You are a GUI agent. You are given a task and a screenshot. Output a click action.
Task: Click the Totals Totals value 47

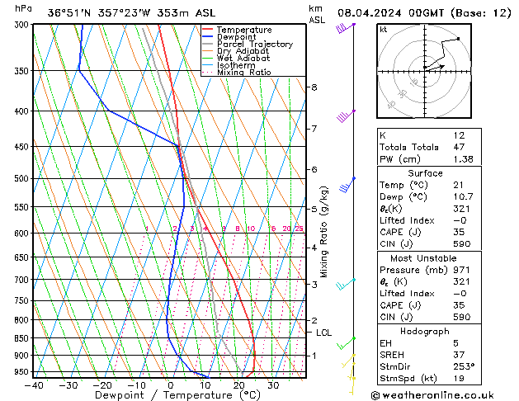[x=459, y=147]
